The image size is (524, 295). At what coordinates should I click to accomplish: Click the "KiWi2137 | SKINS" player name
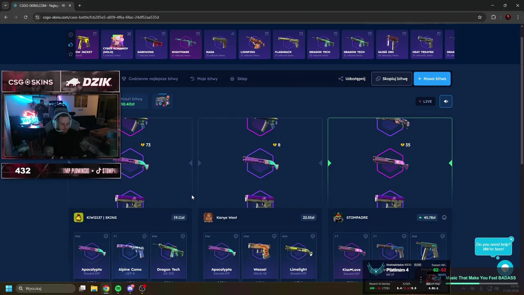click(x=102, y=218)
